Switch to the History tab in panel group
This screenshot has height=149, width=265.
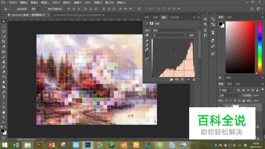175,17
